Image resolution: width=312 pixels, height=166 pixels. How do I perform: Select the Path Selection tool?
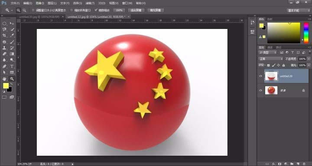(x=4, y=72)
